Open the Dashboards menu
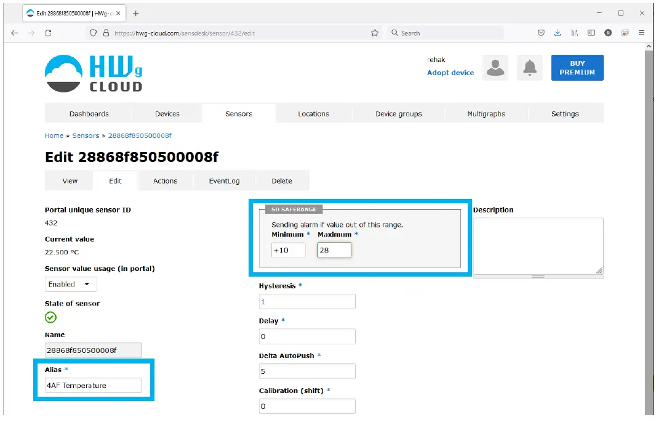Screen dimensions: 656x422 pyautogui.click(x=89, y=114)
